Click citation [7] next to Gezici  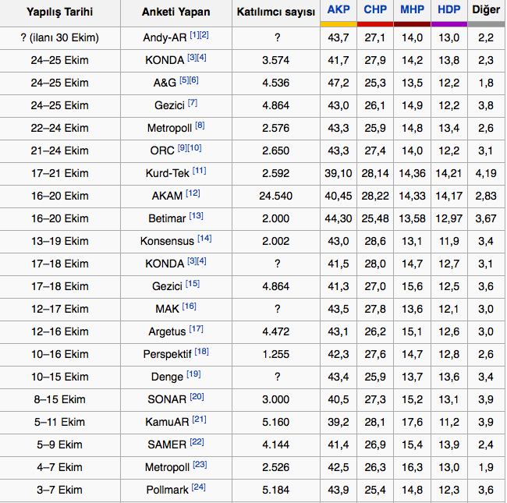(192, 102)
